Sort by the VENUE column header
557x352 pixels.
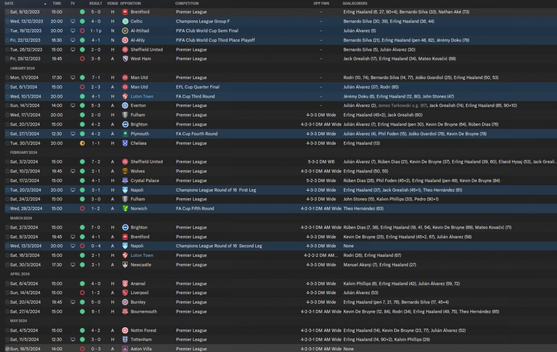tap(112, 3)
